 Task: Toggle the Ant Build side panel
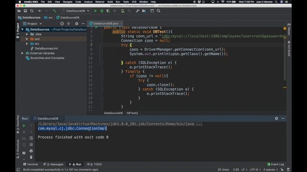tap(289, 49)
